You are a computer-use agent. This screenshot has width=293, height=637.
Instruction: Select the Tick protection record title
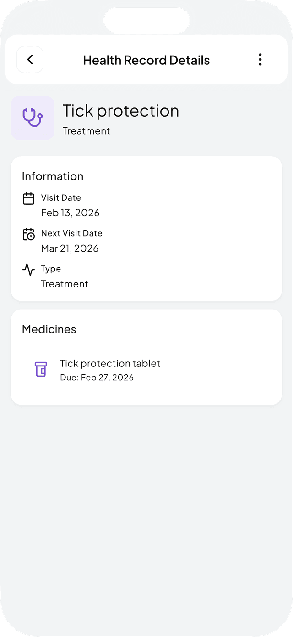[x=121, y=111]
